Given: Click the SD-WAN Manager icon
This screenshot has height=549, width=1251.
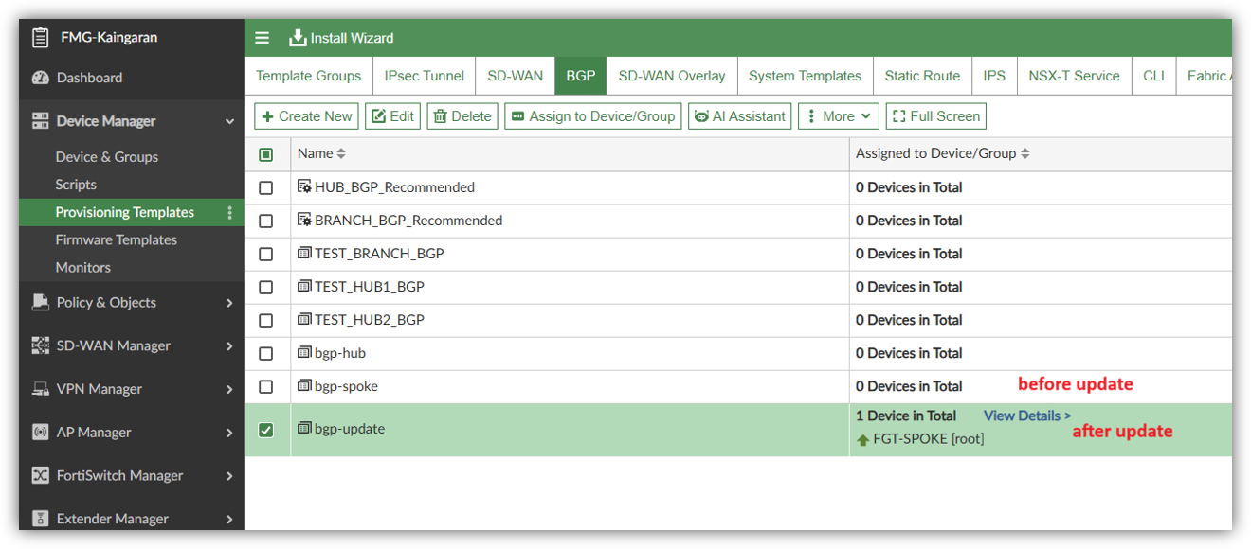Looking at the screenshot, I should (40, 345).
